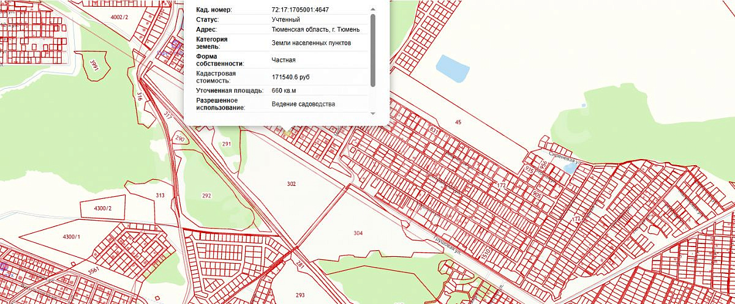Viewport: 735px width, 304px height.
Task: Click the popup scrollbar down arrow
Action: click(372, 113)
